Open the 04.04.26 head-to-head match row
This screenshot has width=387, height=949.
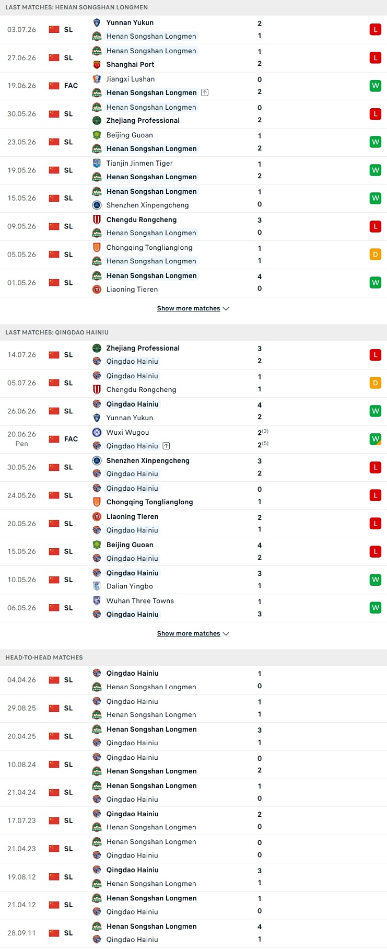(x=193, y=680)
